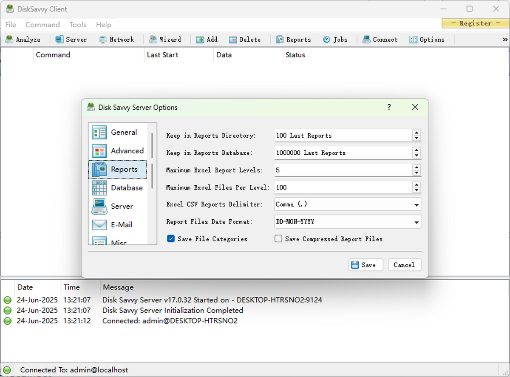
Task: Uncheck Save File Categories
Action: point(171,239)
